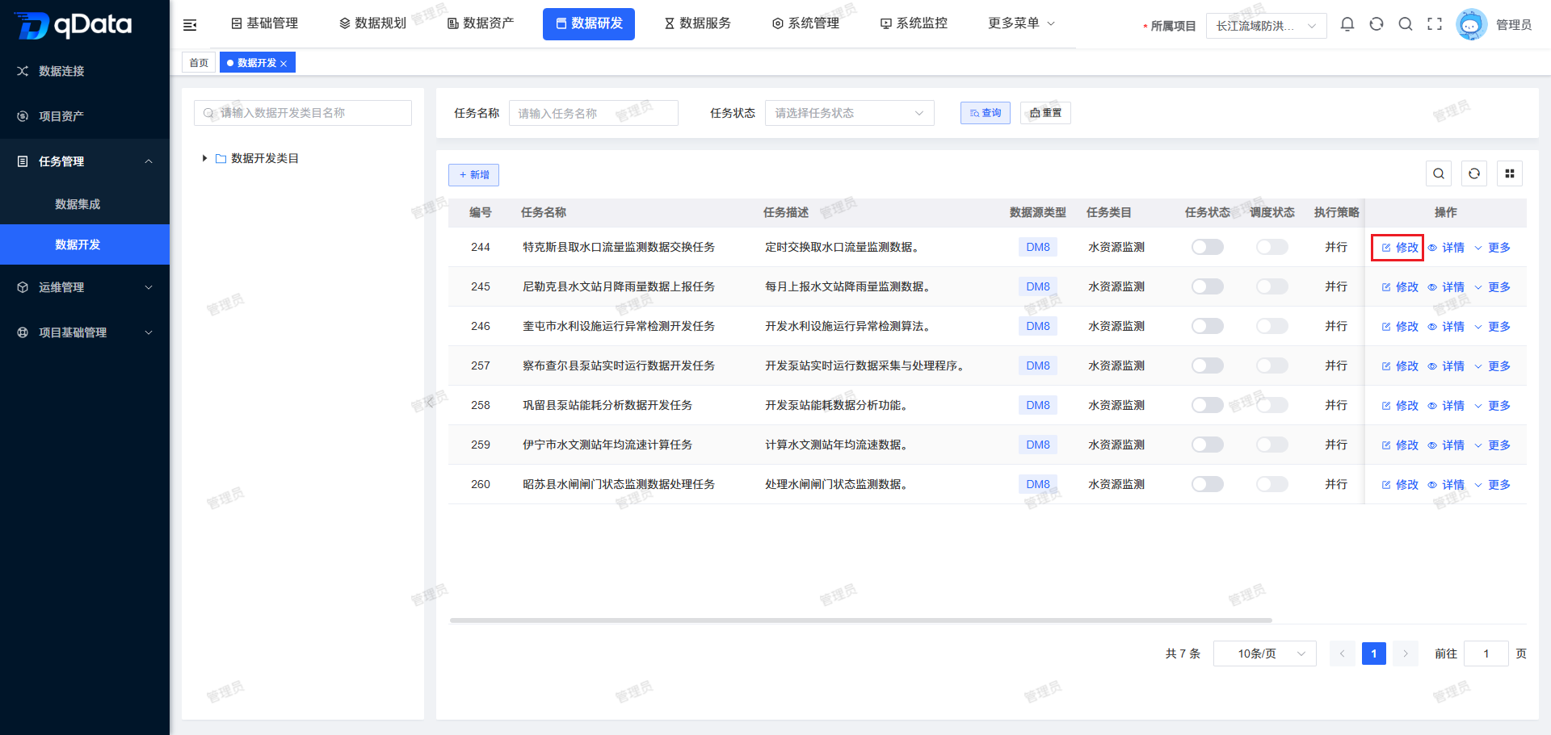Open the 所属项目 dropdown

pos(1266,26)
